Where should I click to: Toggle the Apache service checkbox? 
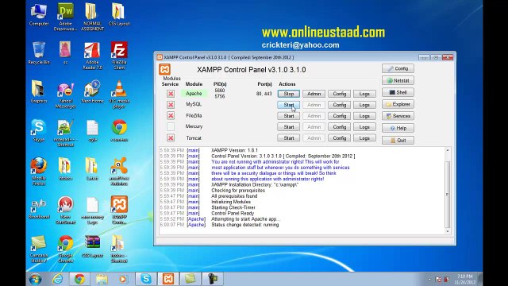(171, 94)
